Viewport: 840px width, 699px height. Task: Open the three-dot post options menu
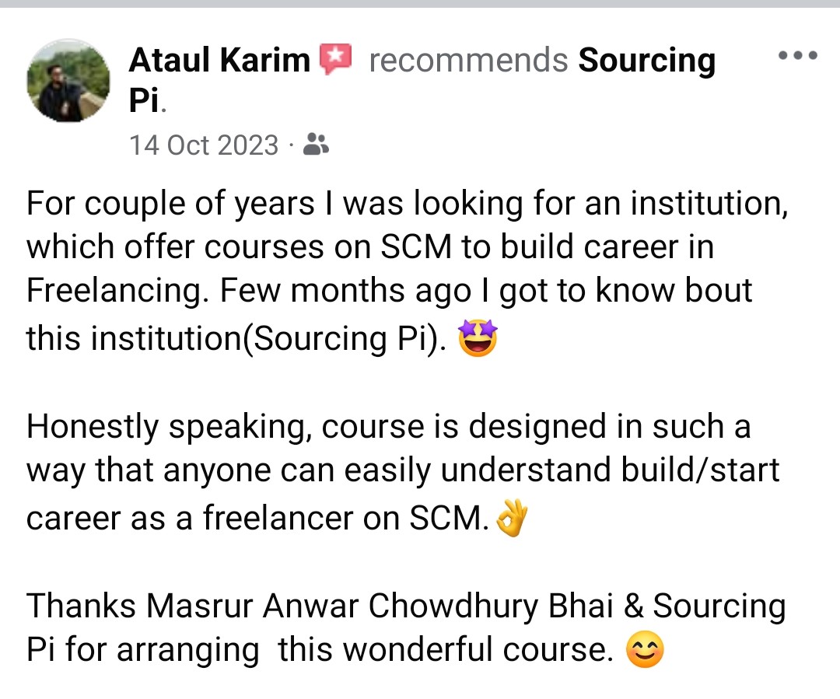797,56
